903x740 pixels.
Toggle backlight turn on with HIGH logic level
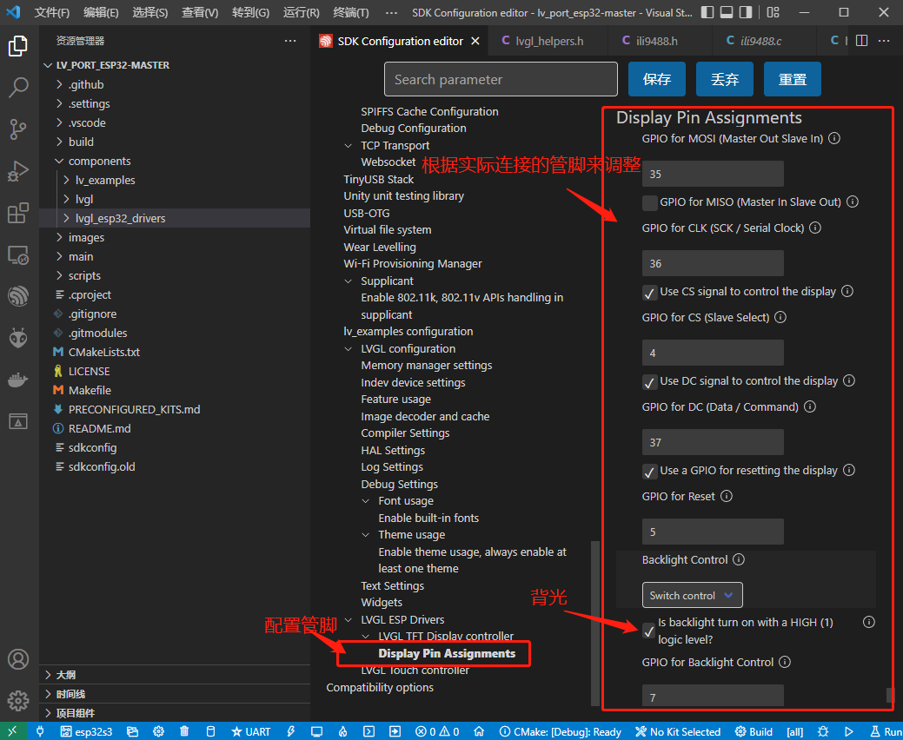coord(648,631)
